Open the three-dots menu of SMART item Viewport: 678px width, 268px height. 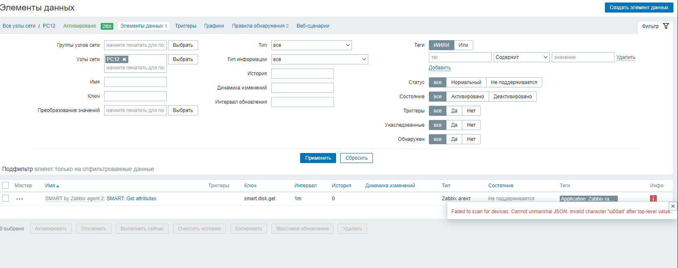coord(20,199)
